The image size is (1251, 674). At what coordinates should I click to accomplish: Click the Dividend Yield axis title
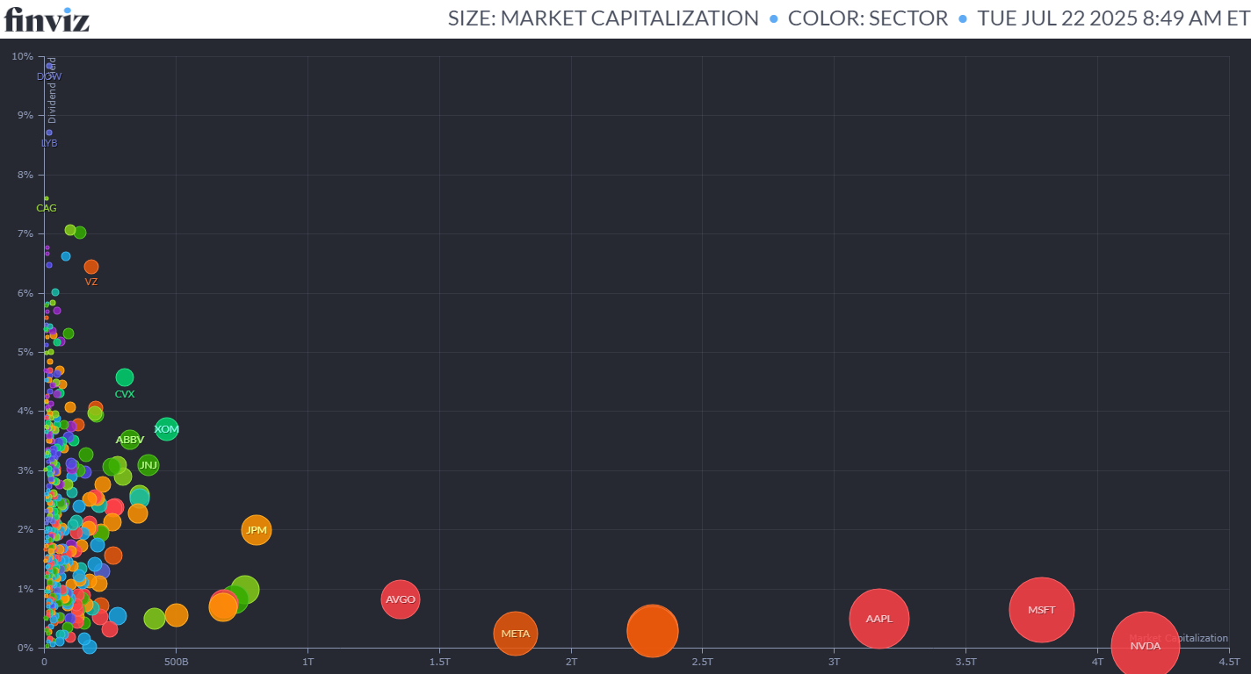[x=52, y=90]
